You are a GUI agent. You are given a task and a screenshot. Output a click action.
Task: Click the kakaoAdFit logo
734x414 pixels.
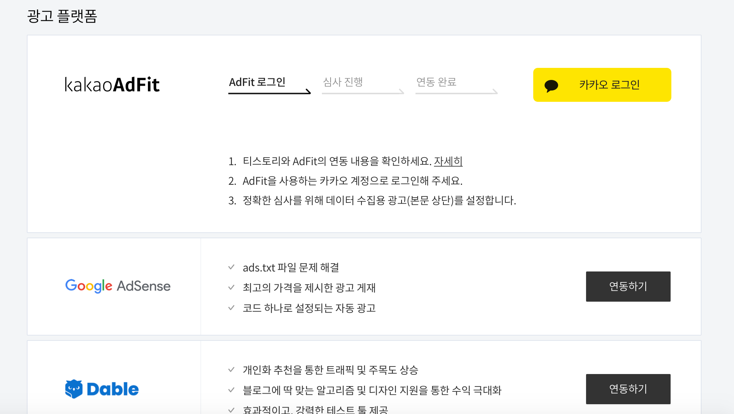click(112, 84)
